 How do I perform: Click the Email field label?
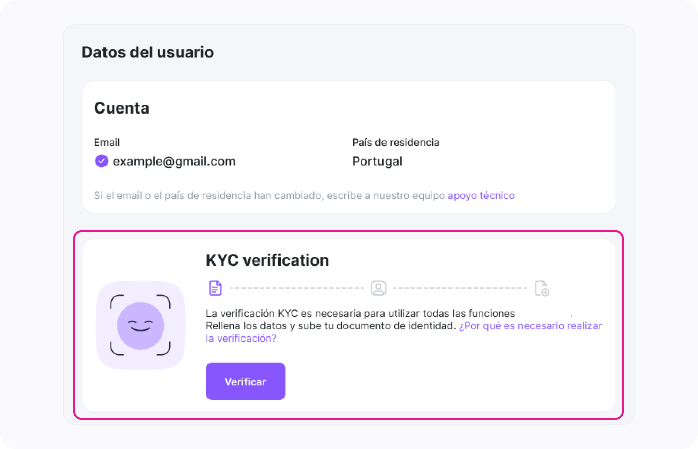click(x=107, y=142)
